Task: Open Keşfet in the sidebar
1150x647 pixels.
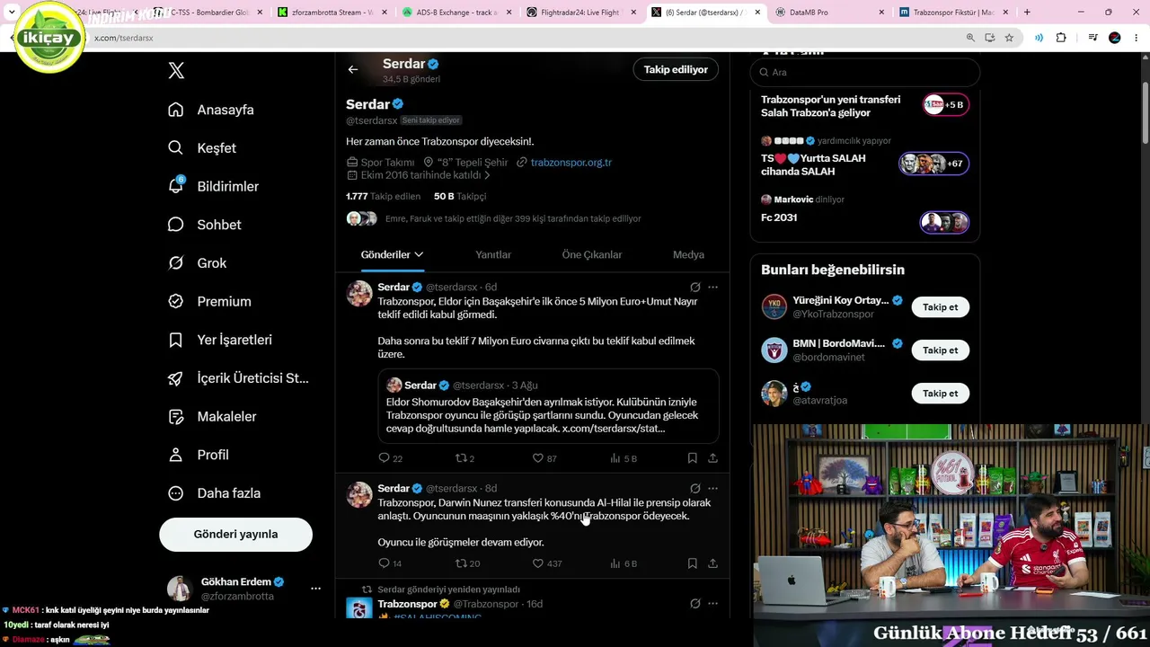Action: tap(202, 148)
